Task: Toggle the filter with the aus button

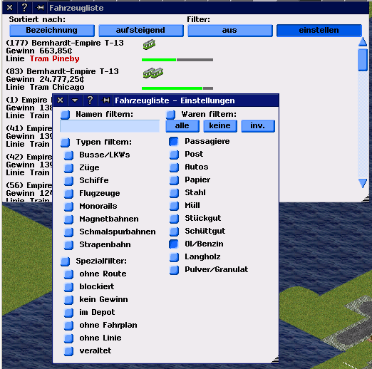Action: point(230,31)
